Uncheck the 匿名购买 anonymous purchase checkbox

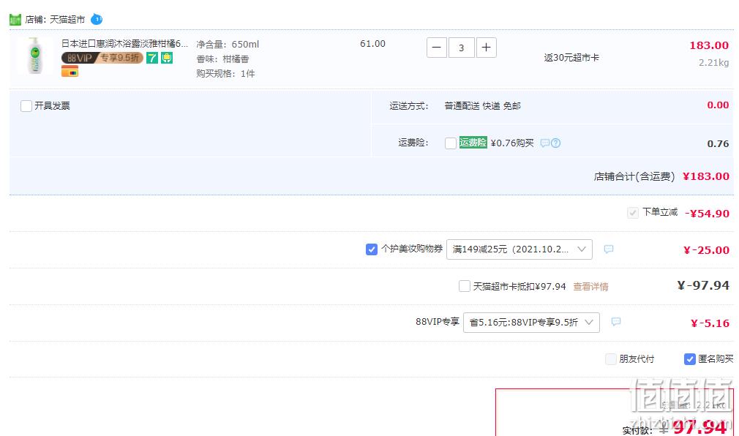689,359
